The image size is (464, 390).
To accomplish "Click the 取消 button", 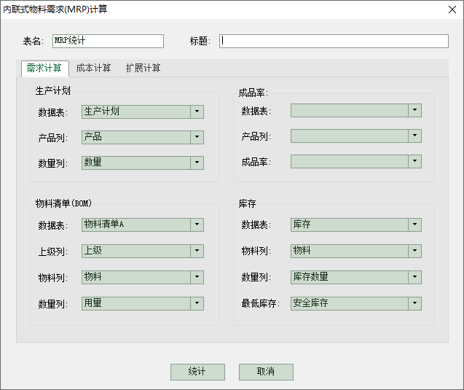I will point(266,372).
